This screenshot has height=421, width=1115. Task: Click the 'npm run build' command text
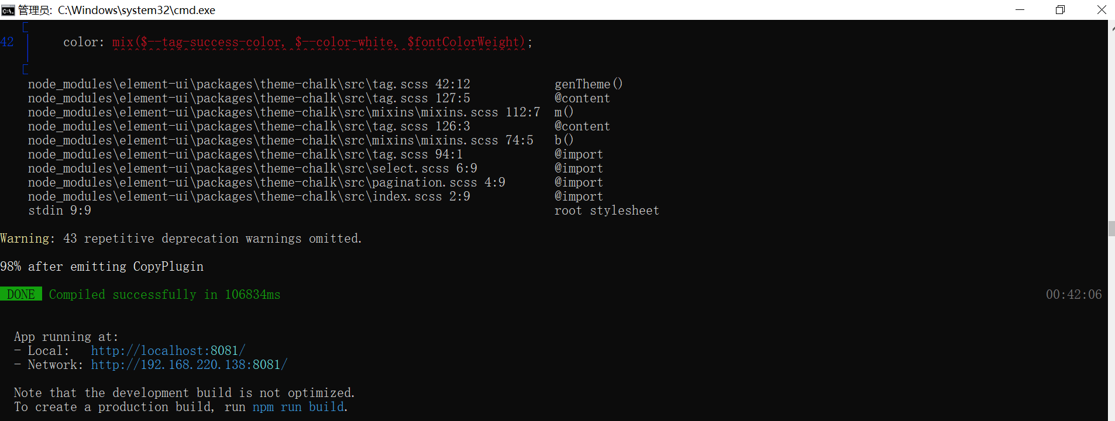pos(298,407)
